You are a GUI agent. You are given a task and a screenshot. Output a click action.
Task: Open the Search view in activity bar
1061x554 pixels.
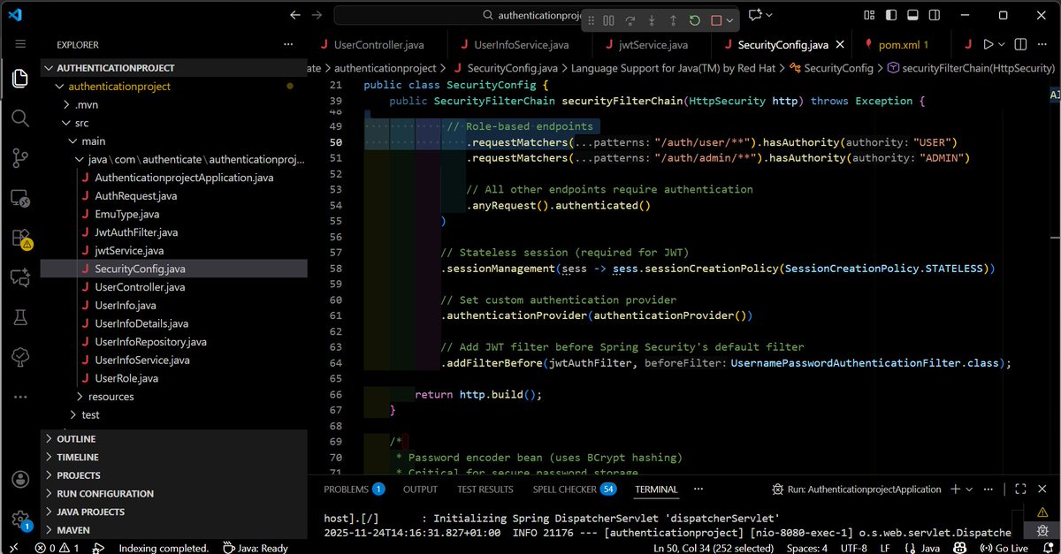pos(20,118)
